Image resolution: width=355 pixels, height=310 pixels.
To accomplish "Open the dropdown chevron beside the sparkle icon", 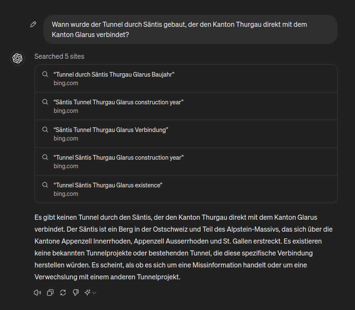I will pos(94,293).
